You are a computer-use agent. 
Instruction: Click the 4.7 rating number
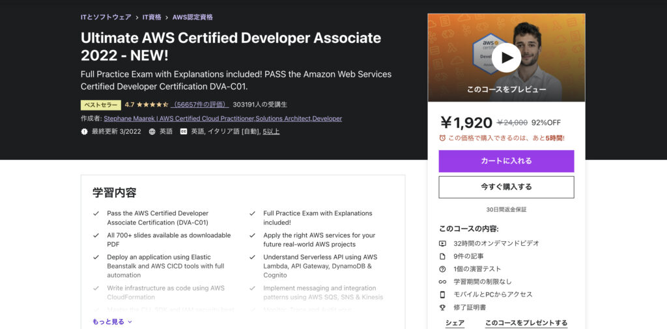(x=130, y=105)
